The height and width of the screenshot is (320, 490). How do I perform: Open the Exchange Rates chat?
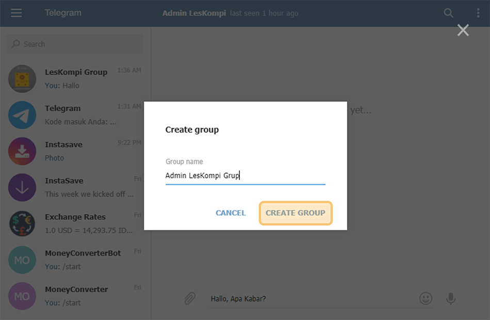tap(75, 223)
